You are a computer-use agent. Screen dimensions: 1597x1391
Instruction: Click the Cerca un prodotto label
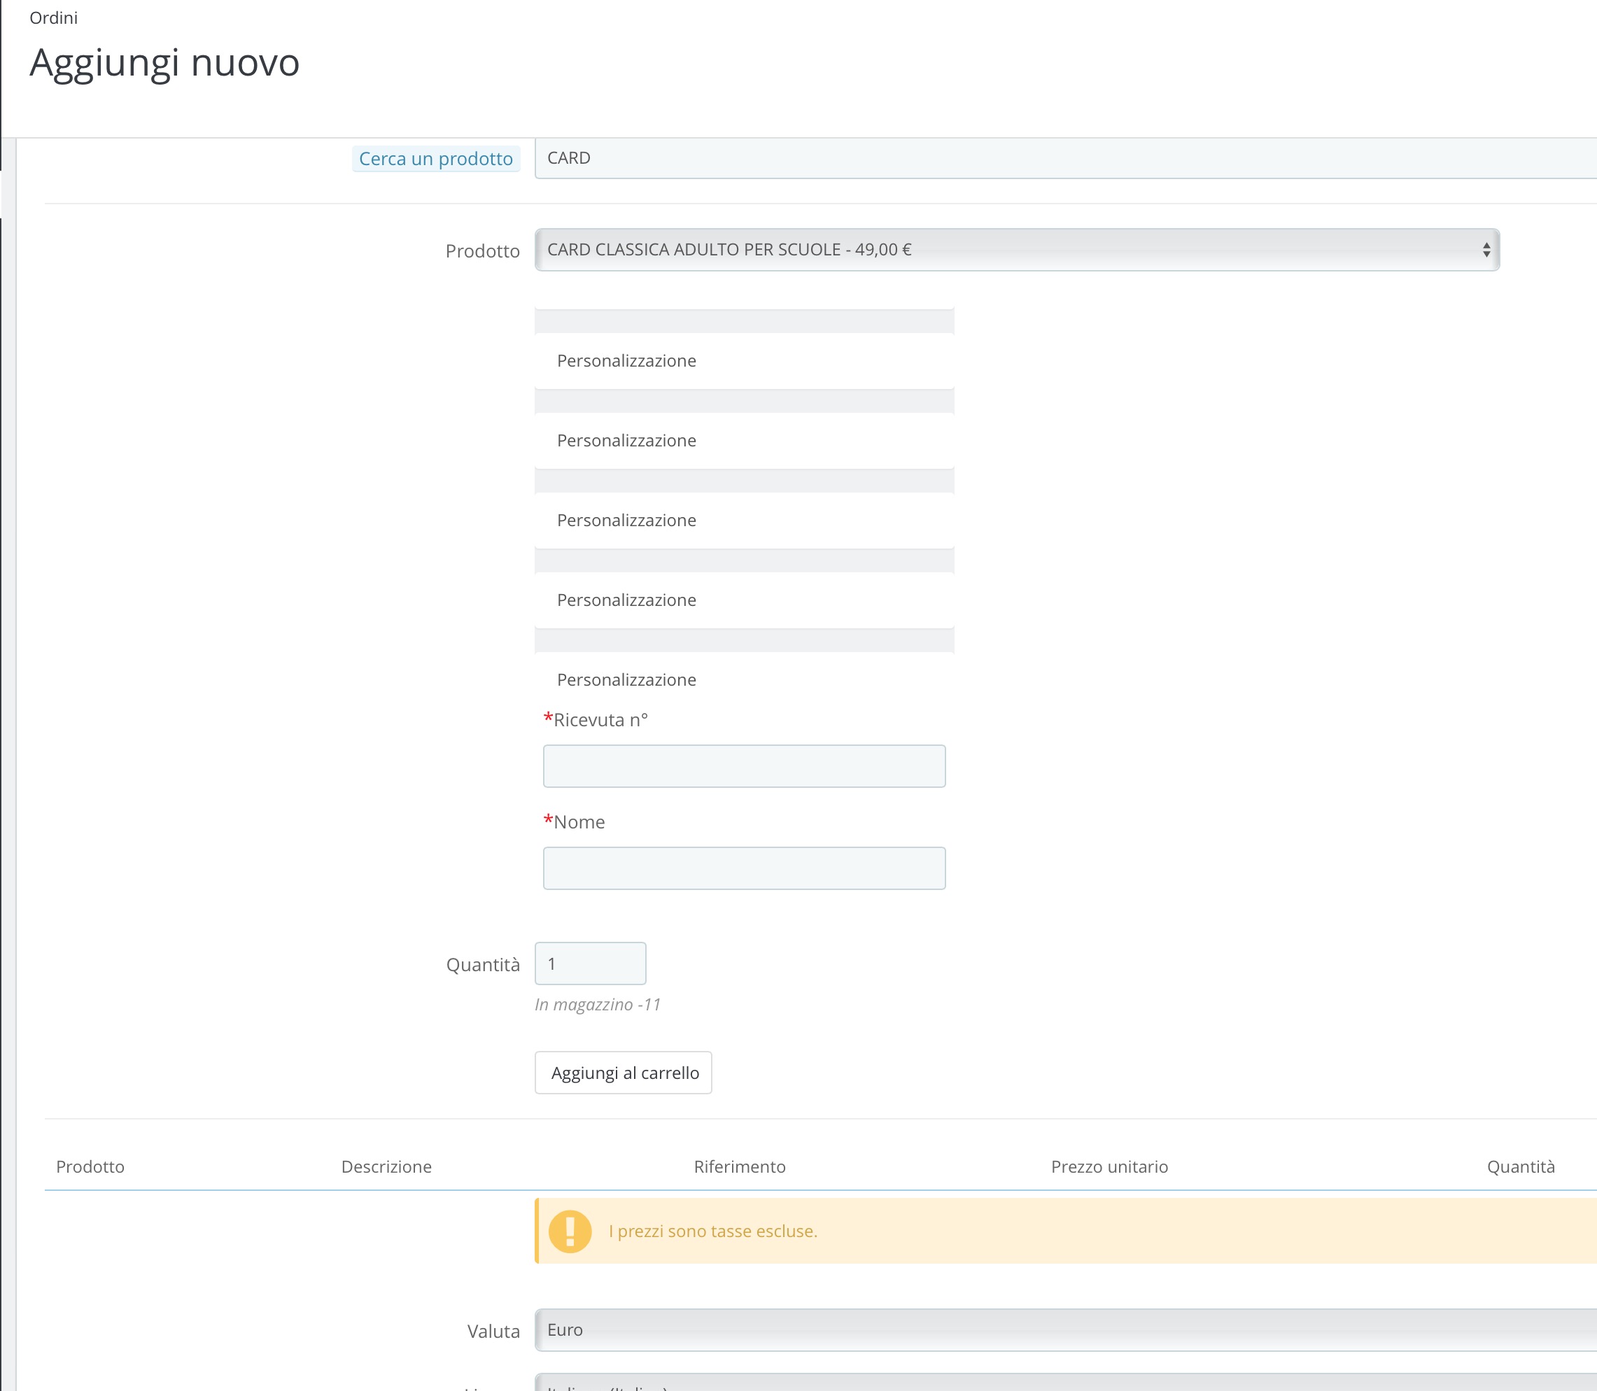[x=435, y=159]
